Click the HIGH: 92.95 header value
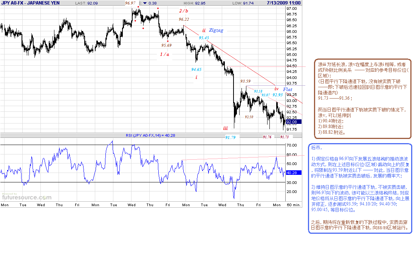Viewport: 413px width, 267px height. click(195, 3)
